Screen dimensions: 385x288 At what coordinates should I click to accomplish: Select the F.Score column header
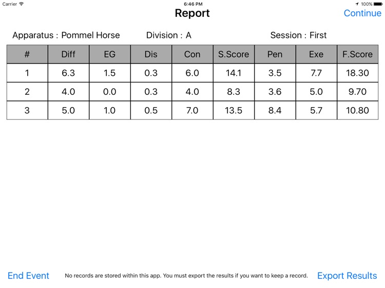[x=357, y=54]
